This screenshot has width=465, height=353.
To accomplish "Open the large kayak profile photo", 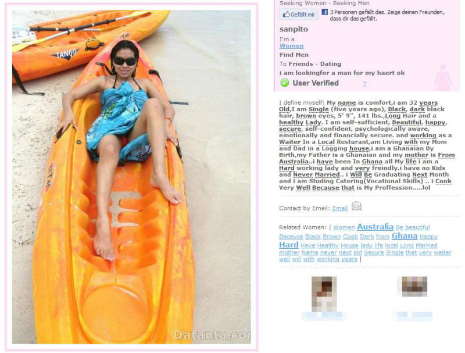I will pos(131,177).
